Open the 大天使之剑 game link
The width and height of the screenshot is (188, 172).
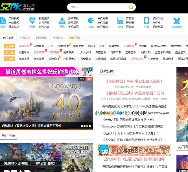coord(137,59)
